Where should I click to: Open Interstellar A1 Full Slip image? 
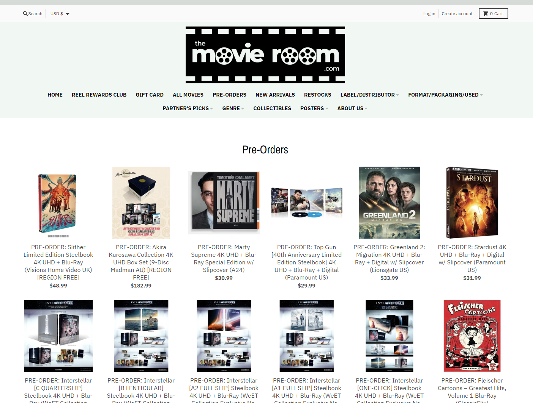point(307,336)
